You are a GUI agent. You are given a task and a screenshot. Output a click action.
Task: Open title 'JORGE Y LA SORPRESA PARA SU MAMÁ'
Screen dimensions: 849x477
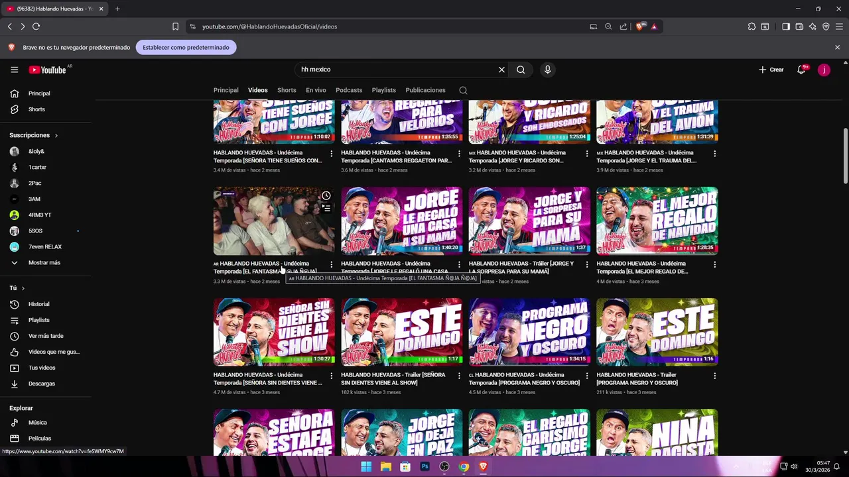(521, 268)
